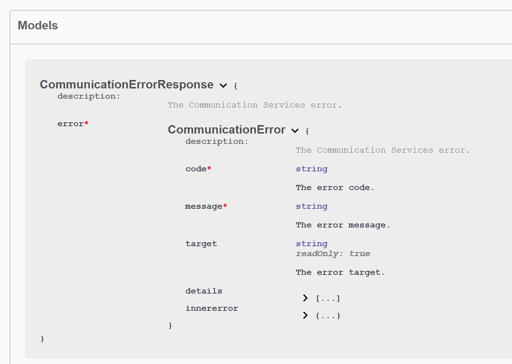Screen dimensions: 512x364
Task: Click the string type of target
Action: point(312,243)
